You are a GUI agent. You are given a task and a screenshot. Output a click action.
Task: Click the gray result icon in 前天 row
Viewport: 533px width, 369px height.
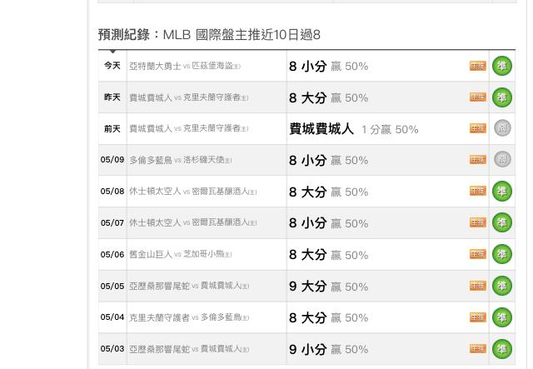pyautogui.click(x=502, y=128)
